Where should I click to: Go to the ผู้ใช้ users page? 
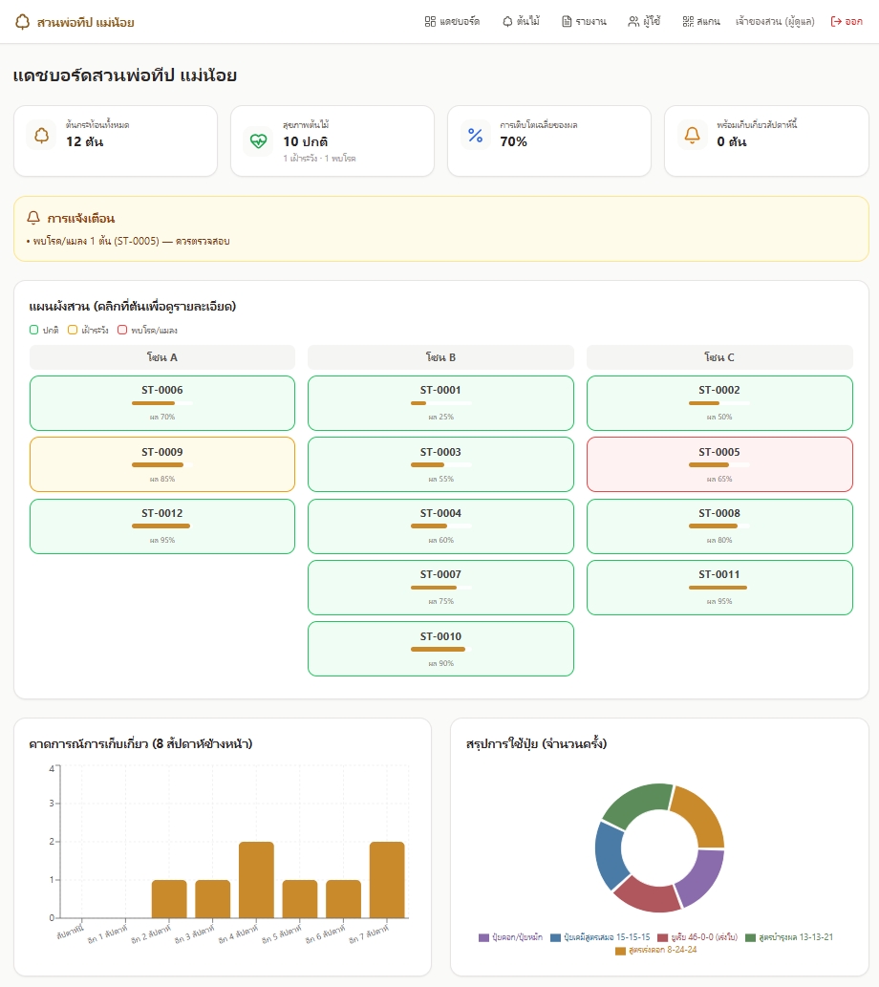[644, 21]
